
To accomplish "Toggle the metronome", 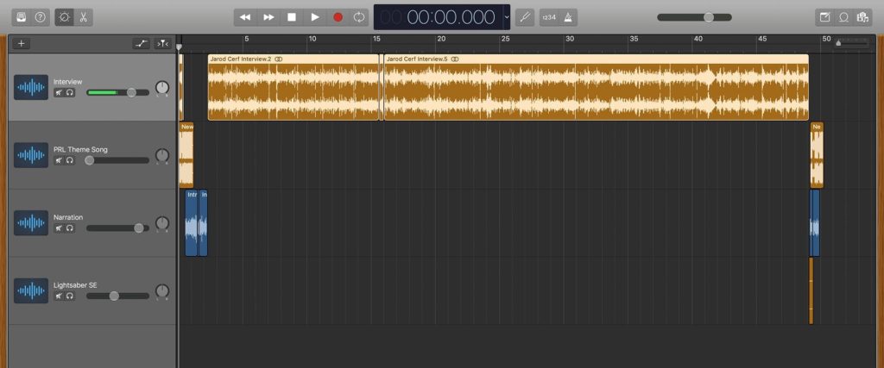I will click(x=568, y=17).
